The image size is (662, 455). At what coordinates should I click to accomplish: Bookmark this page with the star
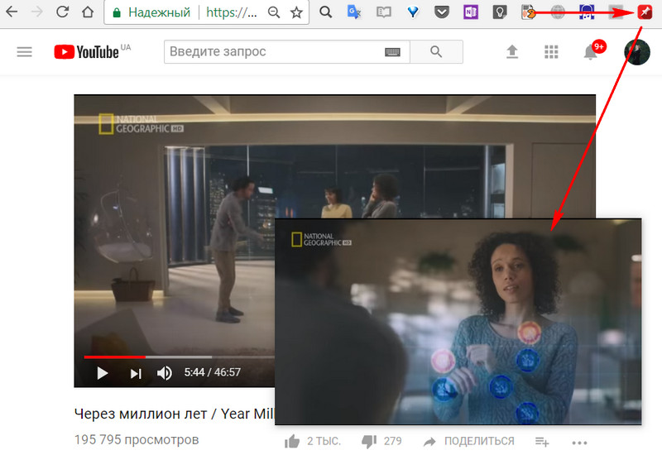click(297, 12)
